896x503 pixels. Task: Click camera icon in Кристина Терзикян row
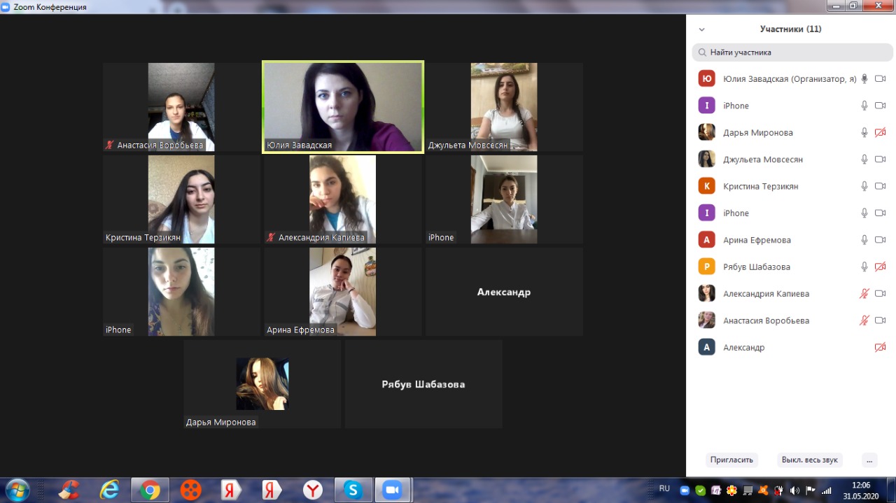coord(880,186)
